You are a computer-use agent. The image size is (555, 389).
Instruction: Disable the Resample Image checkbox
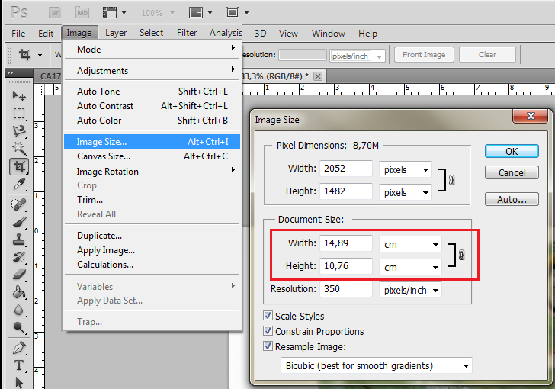click(x=268, y=346)
